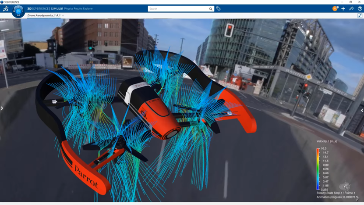Click the Velocity.1 (m_s) legend title

coord(327,141)
